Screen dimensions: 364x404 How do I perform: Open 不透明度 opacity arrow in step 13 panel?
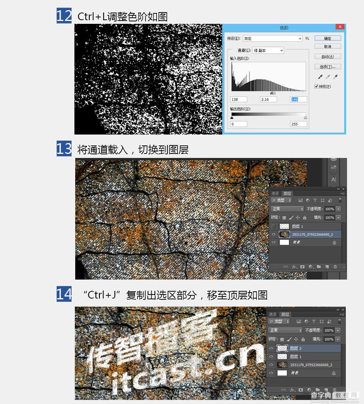pyautogui.click(x=339, y=209)
